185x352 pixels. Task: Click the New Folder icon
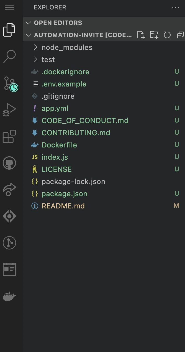pos(154,35)
